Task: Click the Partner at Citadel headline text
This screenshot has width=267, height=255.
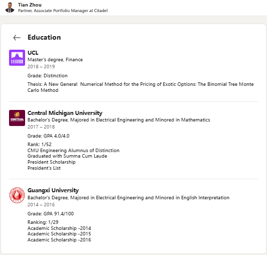Action: click(63, 11)
